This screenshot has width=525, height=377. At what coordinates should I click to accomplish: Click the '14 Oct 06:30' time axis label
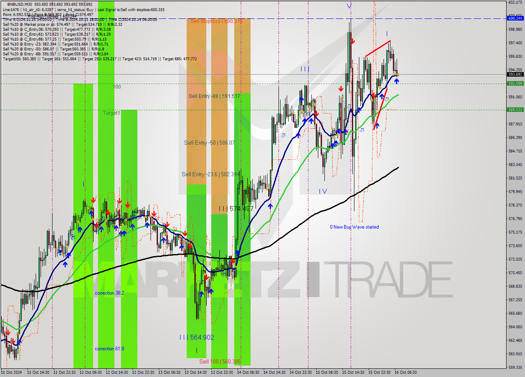248,372
